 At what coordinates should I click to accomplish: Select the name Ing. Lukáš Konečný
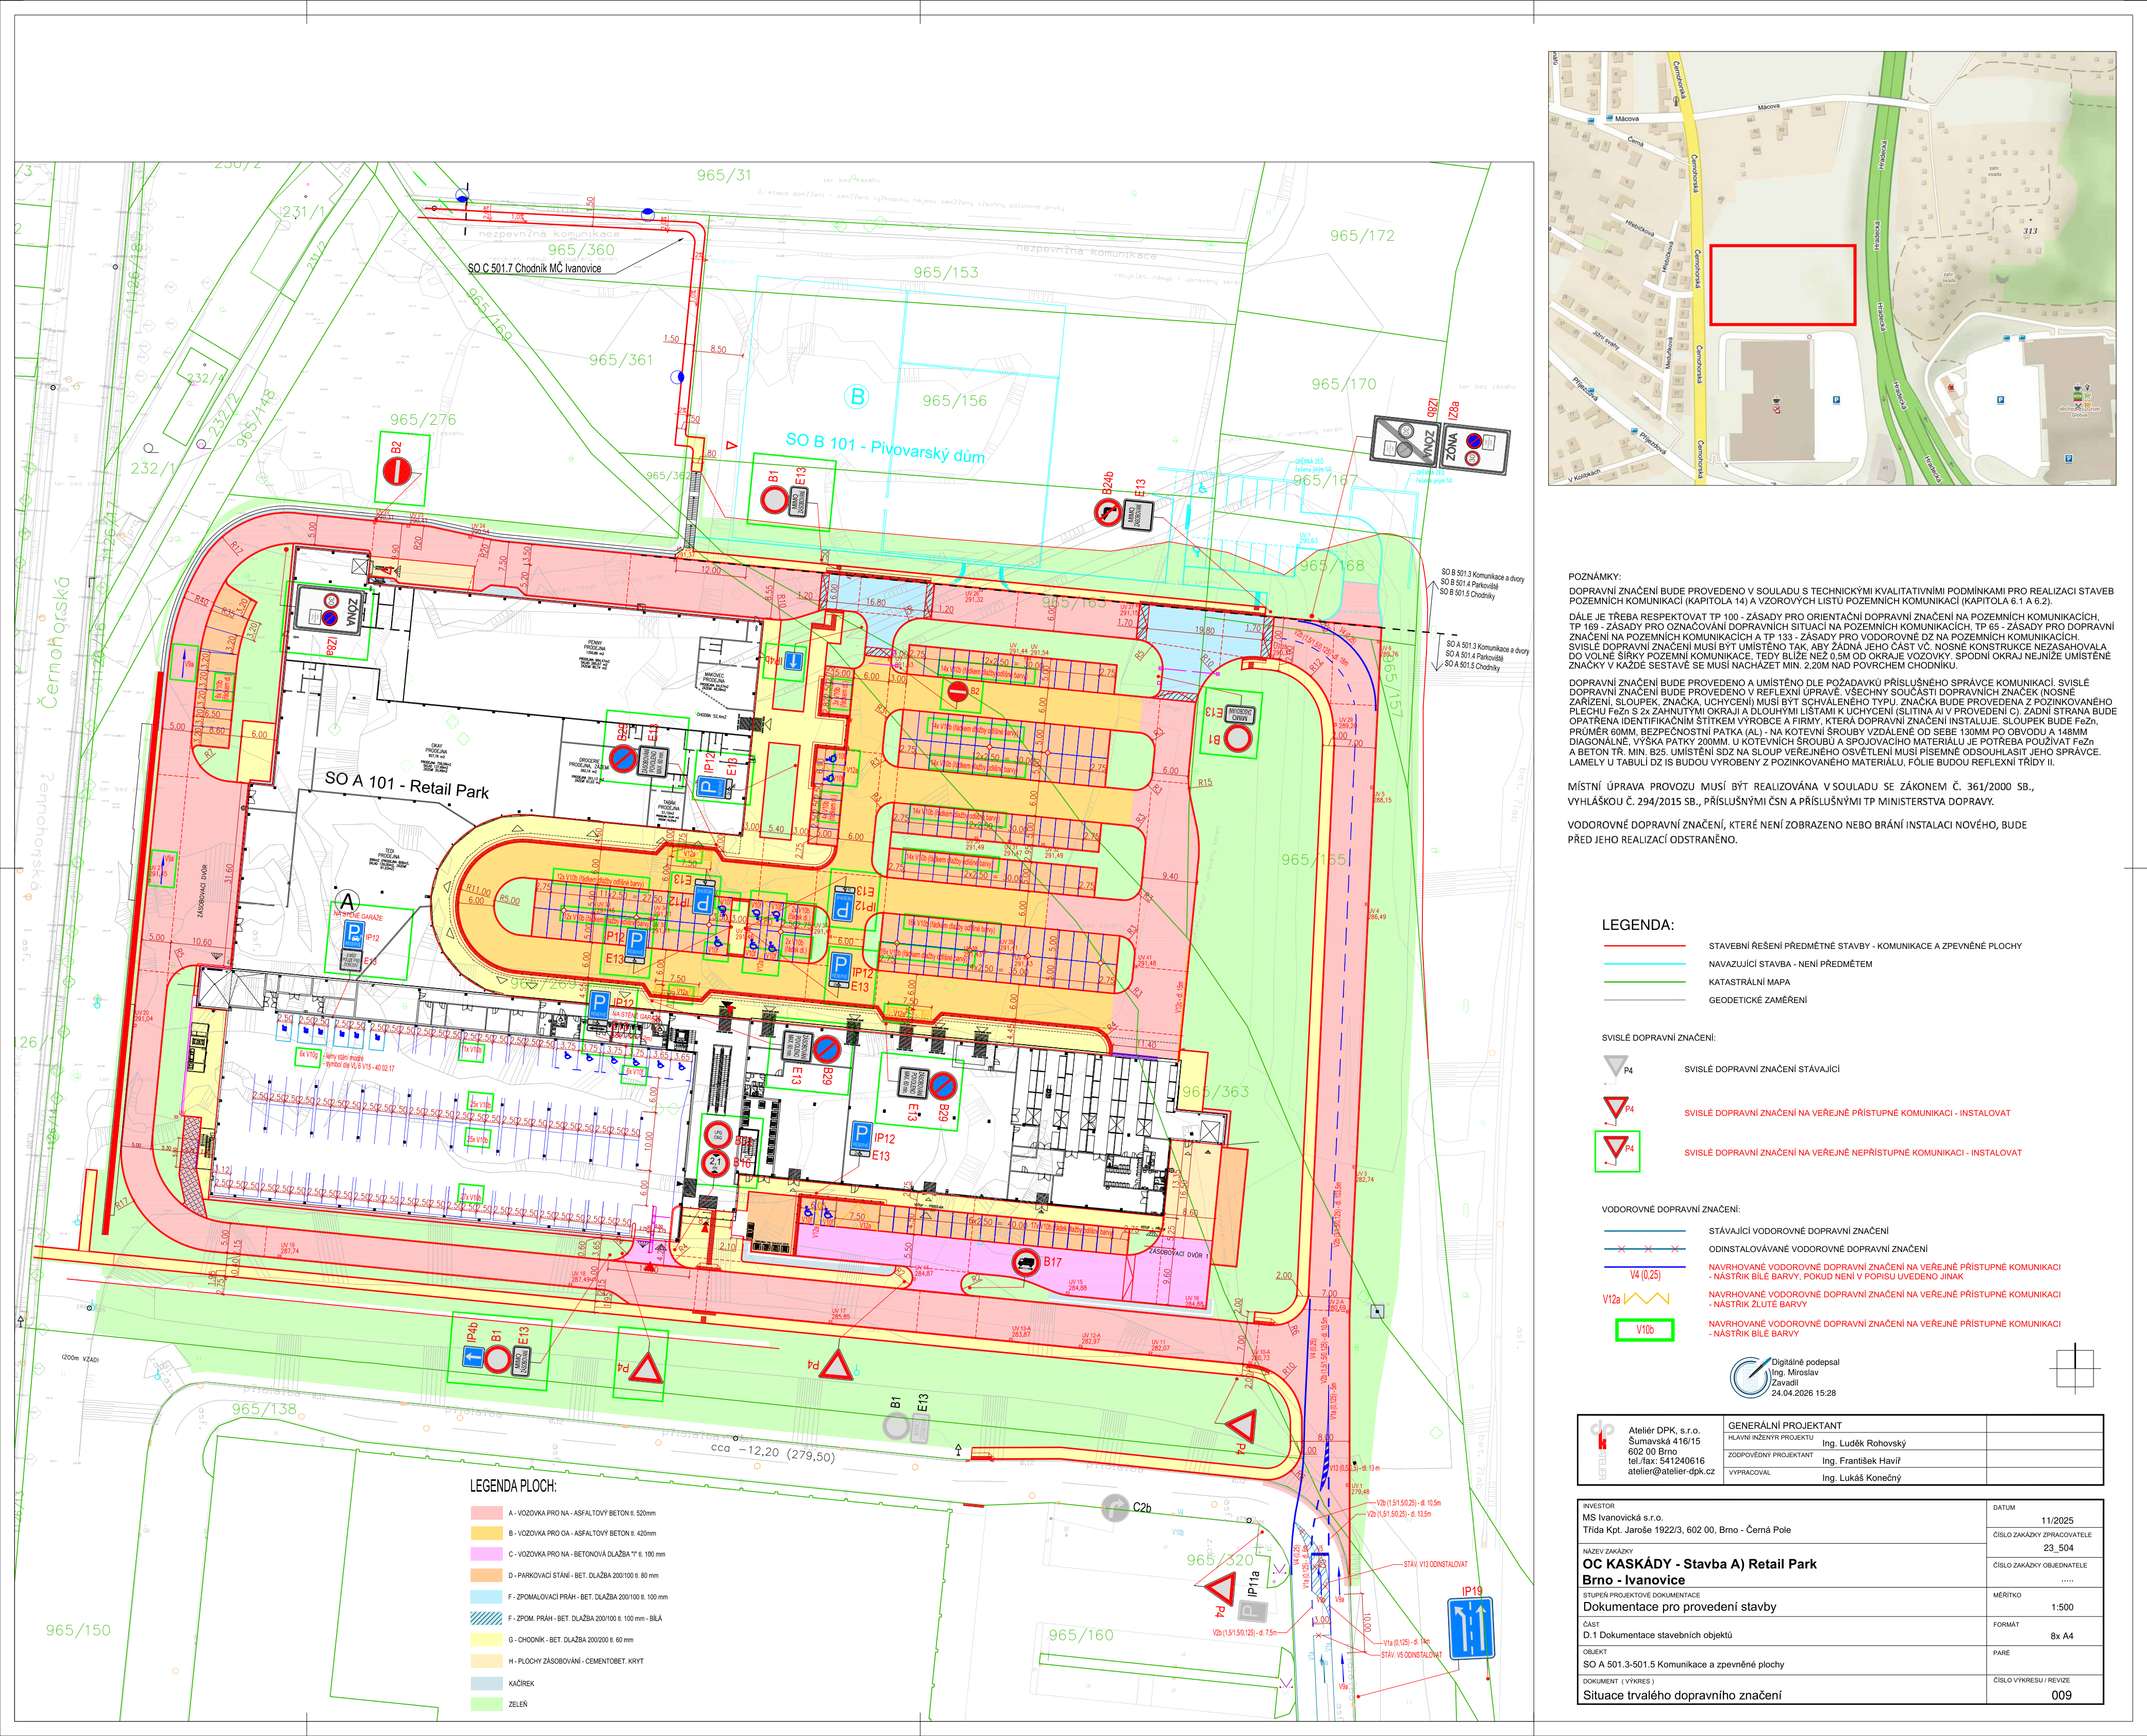1861,1477
